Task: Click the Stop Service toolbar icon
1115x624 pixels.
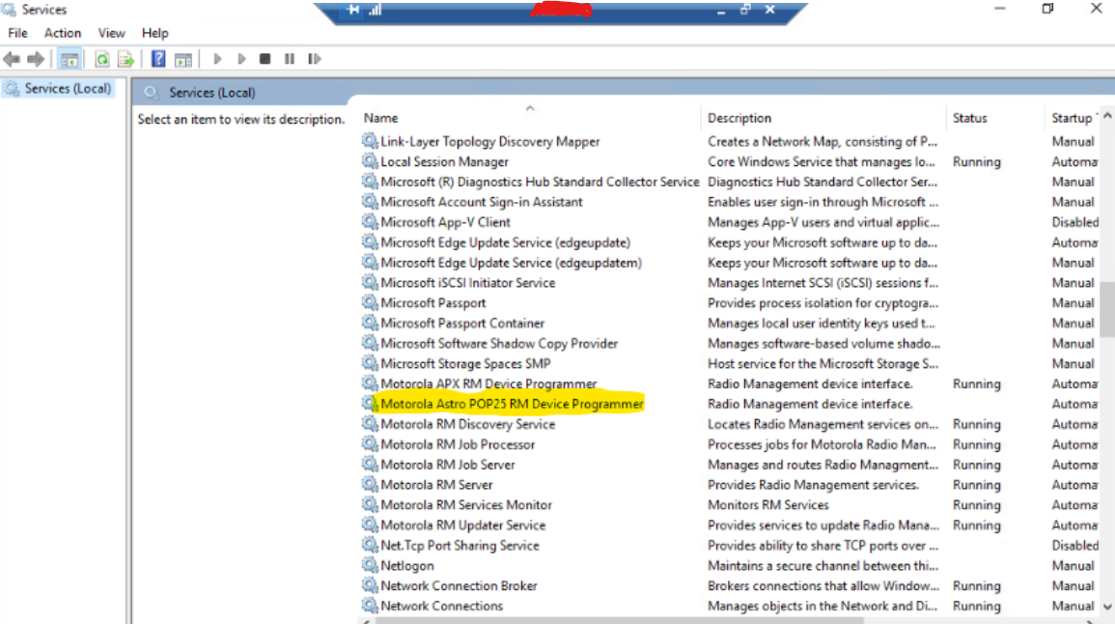Action: pyautogui.click(x=265, y=59)
